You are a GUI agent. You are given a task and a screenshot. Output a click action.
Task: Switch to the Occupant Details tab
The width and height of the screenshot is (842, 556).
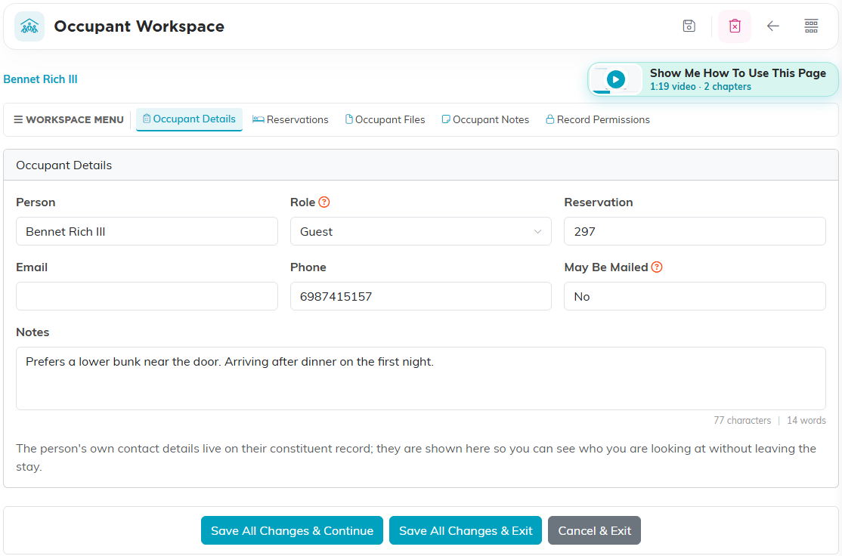tap(189, 119)
